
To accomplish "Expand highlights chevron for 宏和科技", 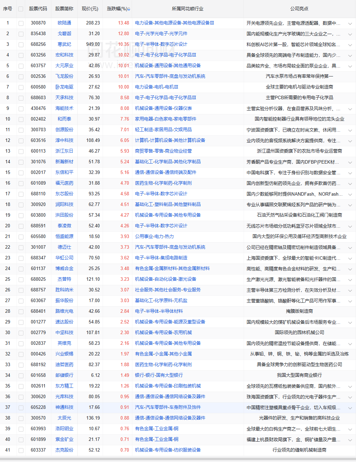I will (350, 55).
